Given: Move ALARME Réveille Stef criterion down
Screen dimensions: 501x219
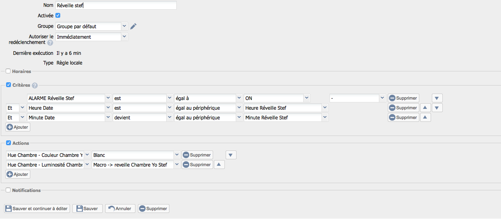Looking at the screenshot, I should 437,98.
